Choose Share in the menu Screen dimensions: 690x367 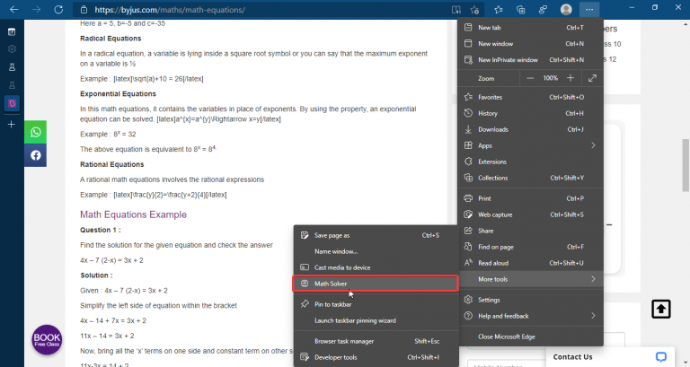(x=530, y=231)
